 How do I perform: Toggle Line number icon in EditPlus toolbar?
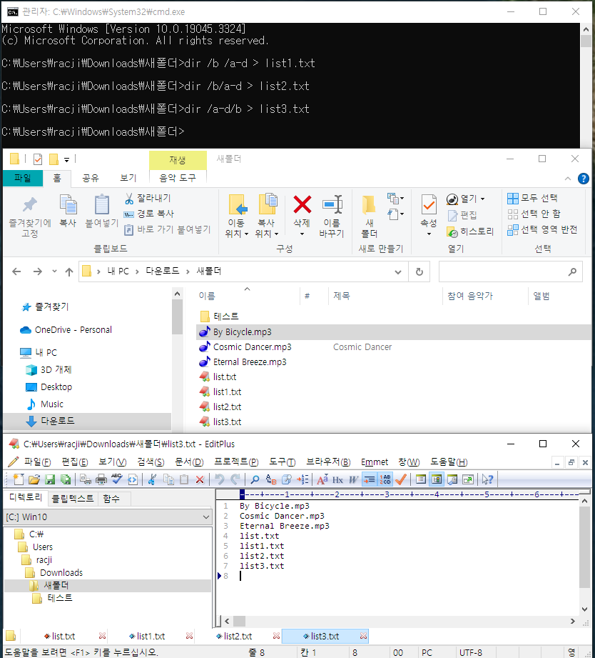pyautogui.click(x=385, y=479)
